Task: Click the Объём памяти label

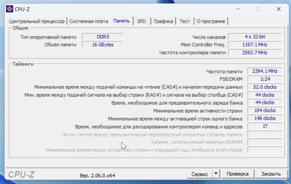Action: pos(60,45)
